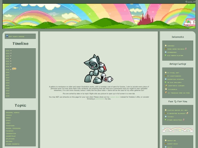The height and width of the screenshot is (148, 198).
Task: Click the rainbow landscape banner image
Action: pyautogui.click(x=99, y=16)
